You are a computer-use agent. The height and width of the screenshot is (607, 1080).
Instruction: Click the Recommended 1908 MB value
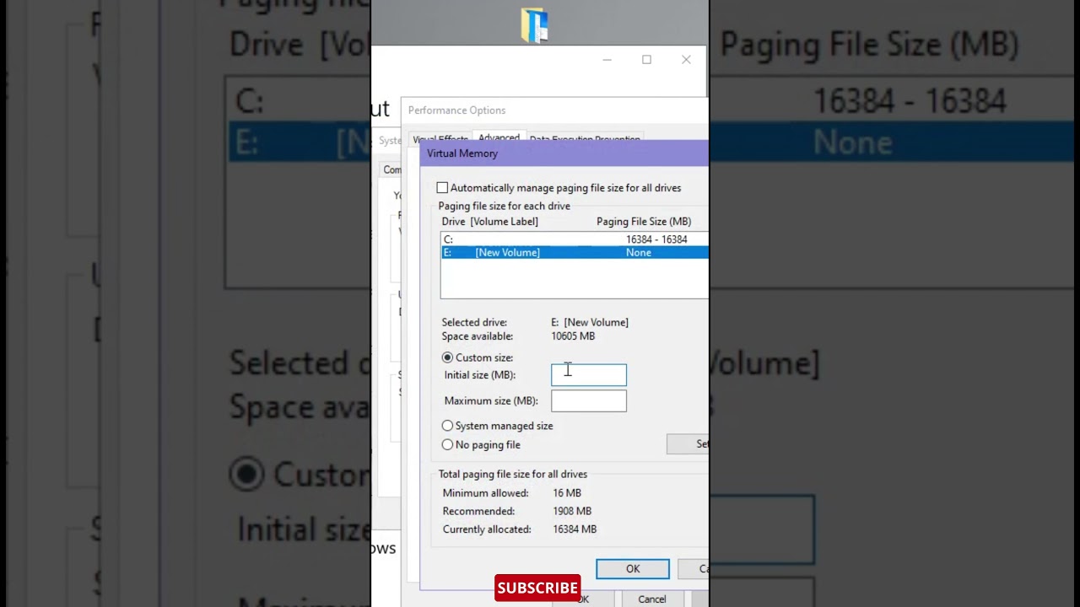pos(572,511)
